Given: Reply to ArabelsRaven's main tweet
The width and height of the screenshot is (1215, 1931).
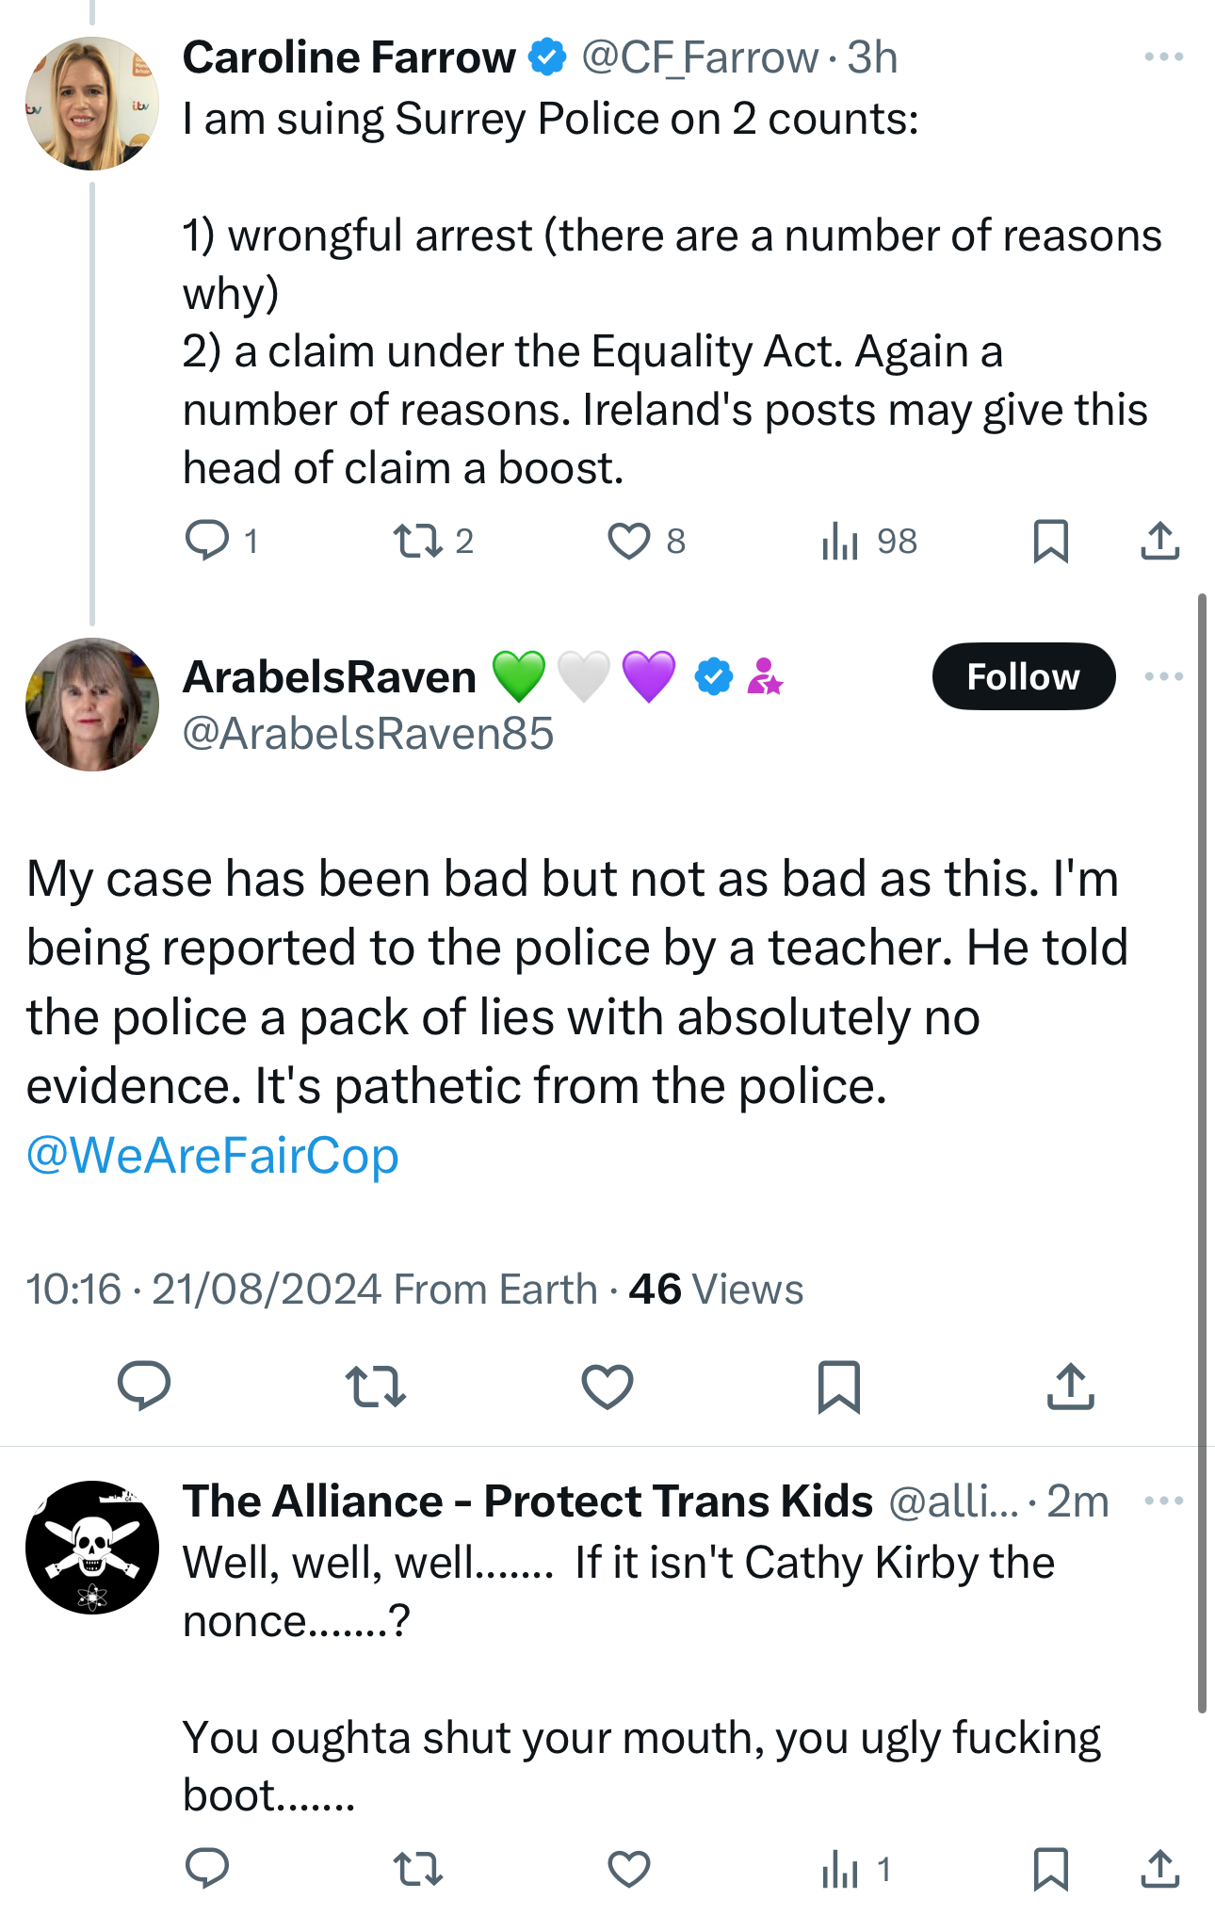Looking at the screenshot, I should (x=144, y=1386).
